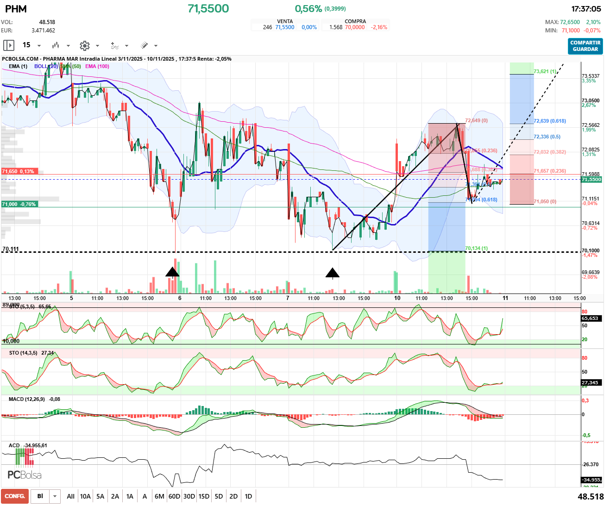Click the COMPARTIR GUARDAR button
This screenshot has height=506, width=610.
tap(585, 46)
